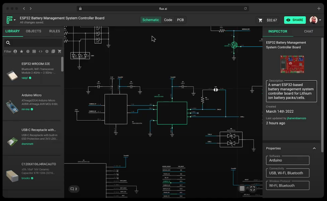Open the jharwinbarrozo user link
The height and width of the screenshot is (201, 327).
(297, 118)
